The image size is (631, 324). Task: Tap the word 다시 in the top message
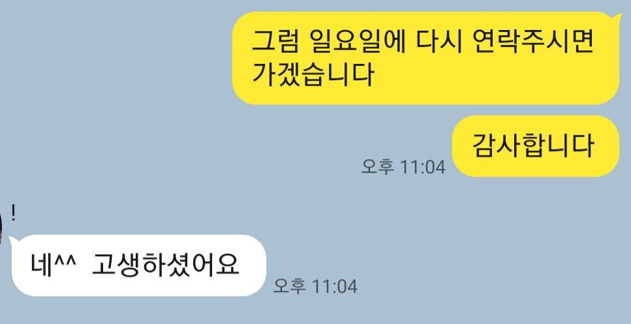pyautogui.click(x=438, y=41)
